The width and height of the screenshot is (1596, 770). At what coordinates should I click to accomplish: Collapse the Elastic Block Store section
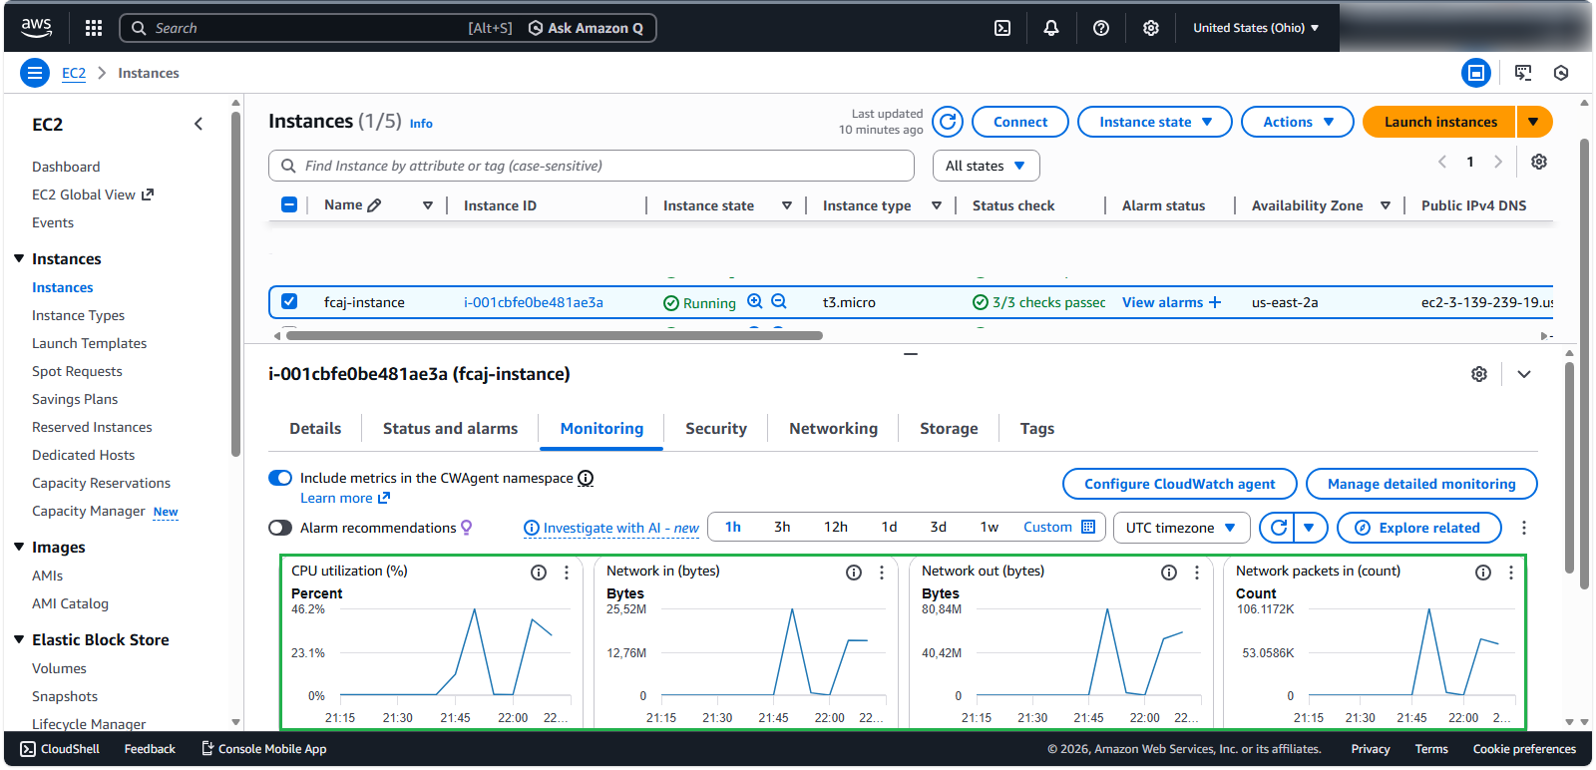(x=19, y=639)
